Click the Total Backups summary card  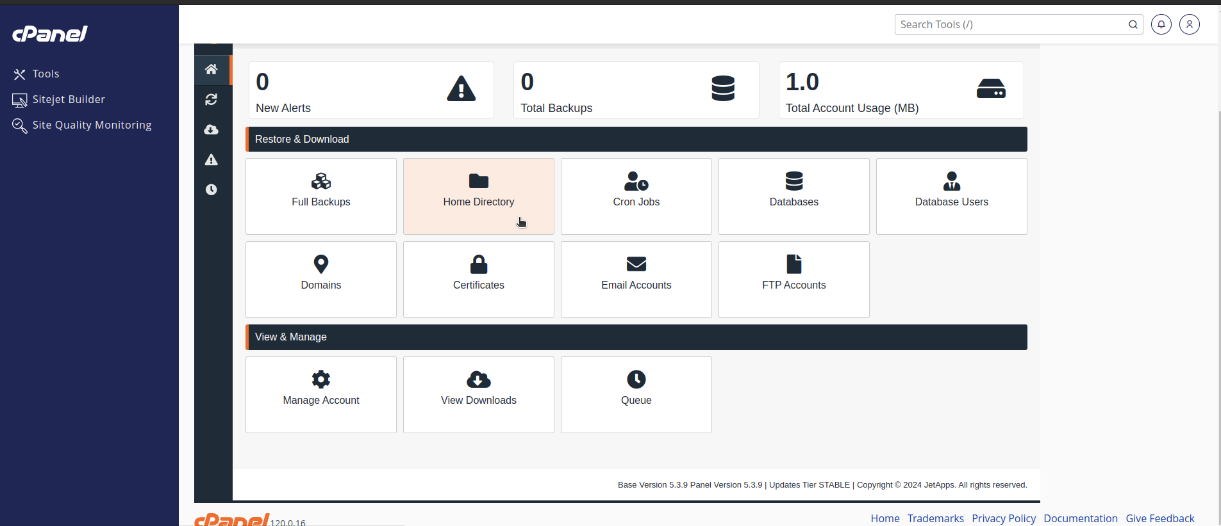point(636,90)
